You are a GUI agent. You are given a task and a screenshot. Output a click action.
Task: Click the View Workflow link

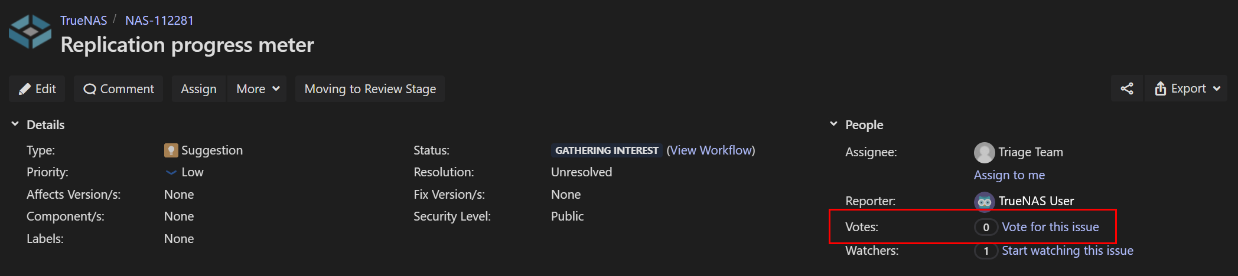[x=711, y=150]
